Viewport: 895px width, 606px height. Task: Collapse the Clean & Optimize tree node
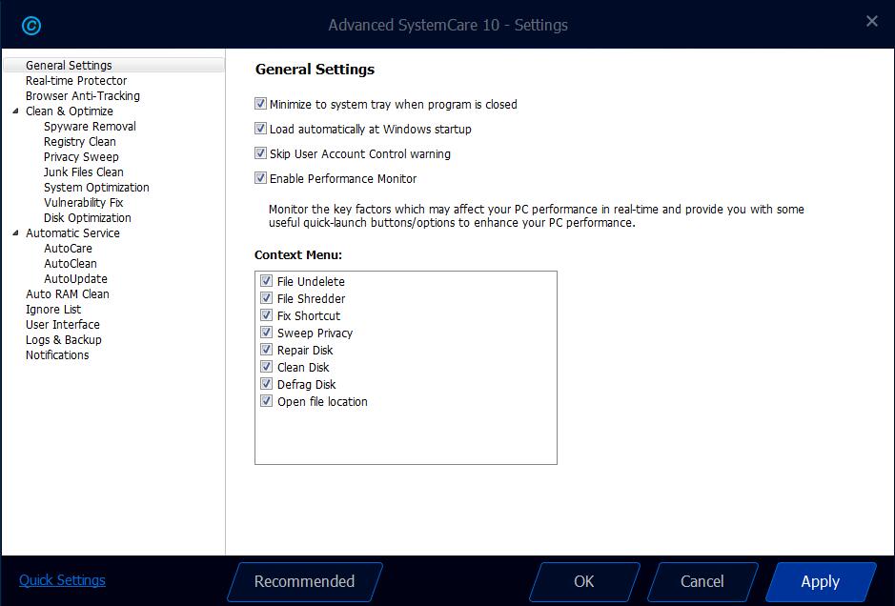[15, 111]
